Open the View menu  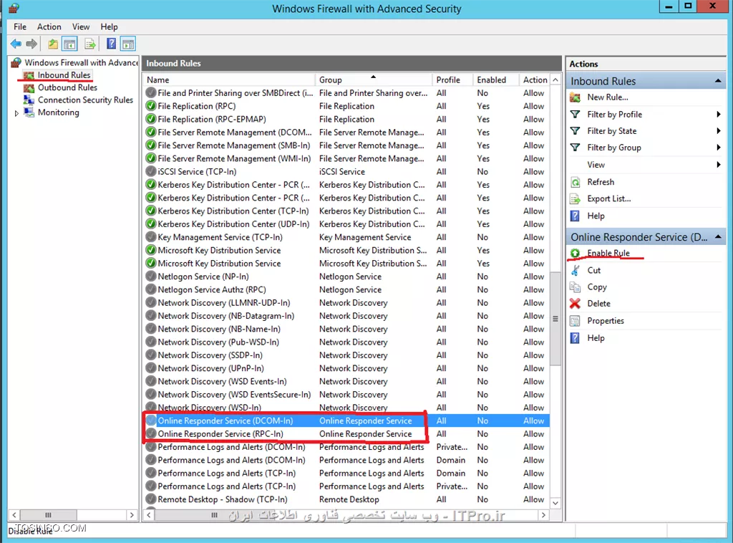(81, 27)
